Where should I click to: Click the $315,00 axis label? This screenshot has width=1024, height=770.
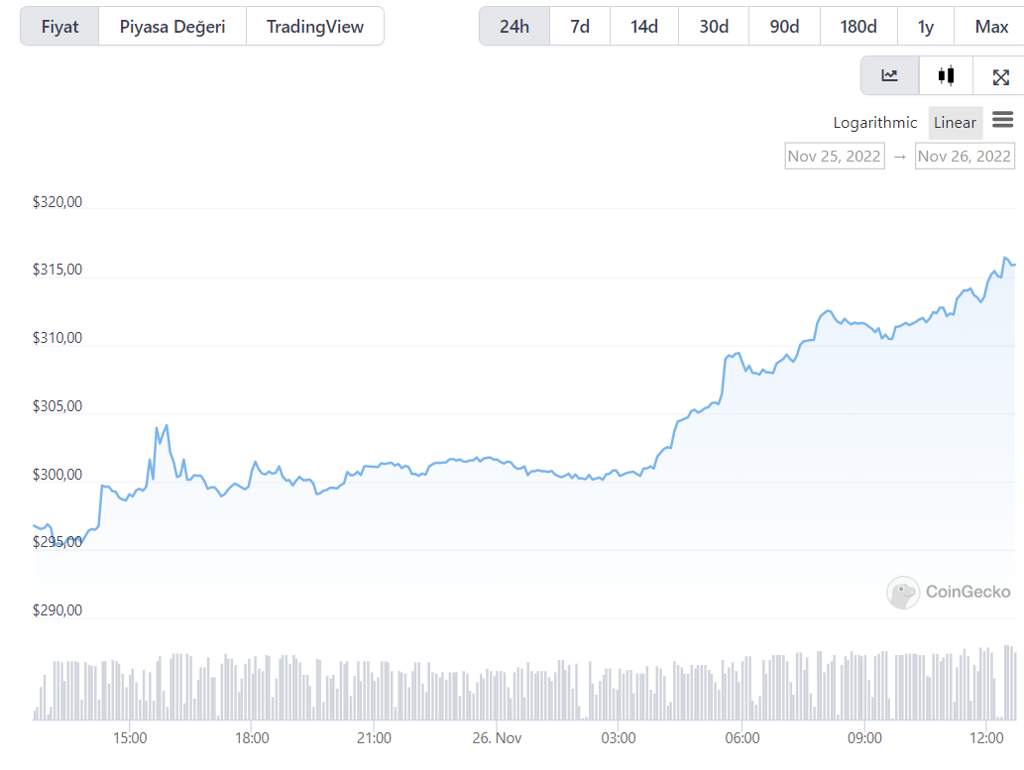click(x=57, y=270)
